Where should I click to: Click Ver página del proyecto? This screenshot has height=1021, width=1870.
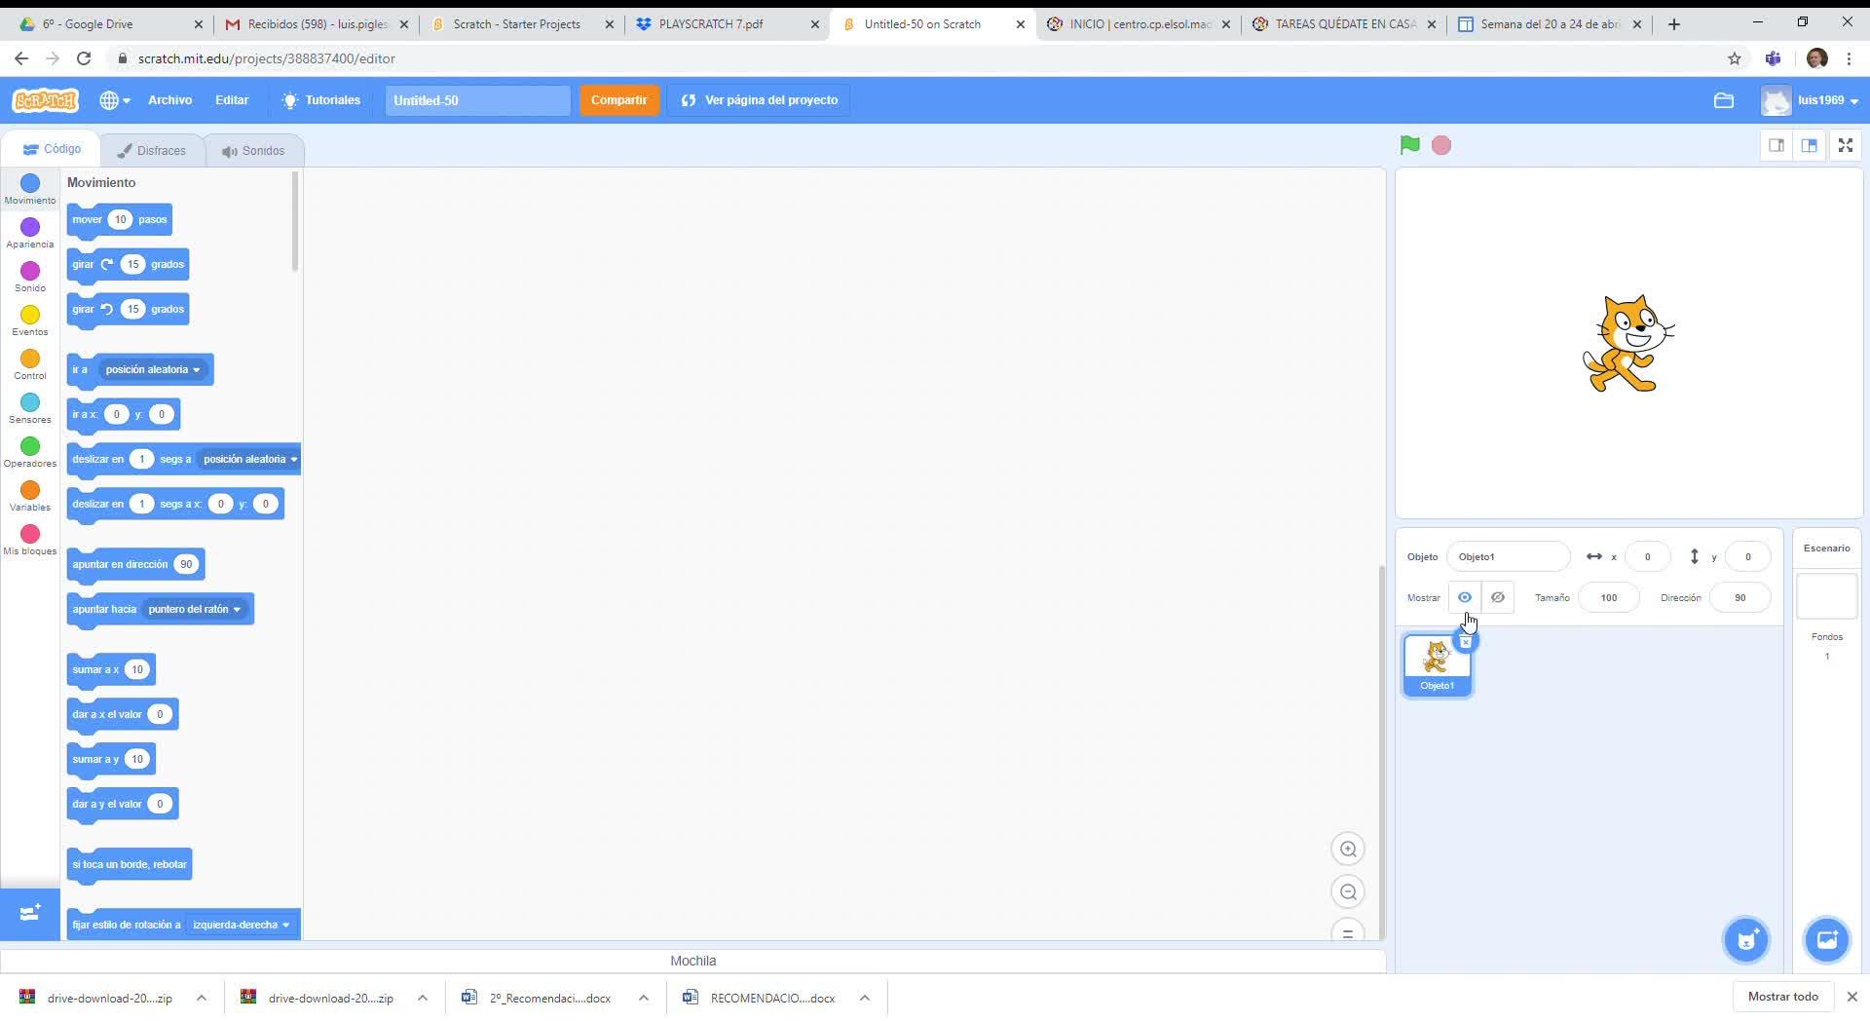click(760, 100)
